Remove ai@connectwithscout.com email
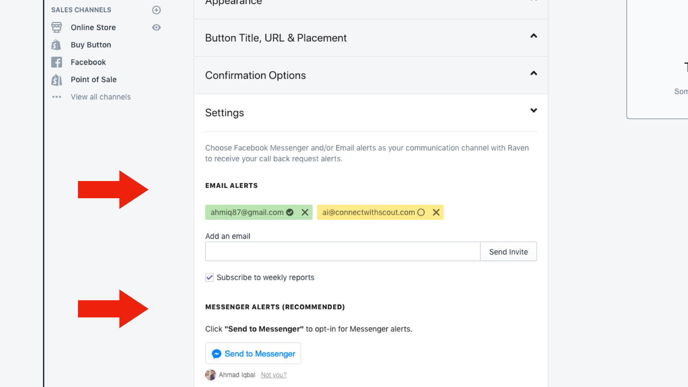The width and height of the screenshot is (688, 387). click(x=436, y=212)
